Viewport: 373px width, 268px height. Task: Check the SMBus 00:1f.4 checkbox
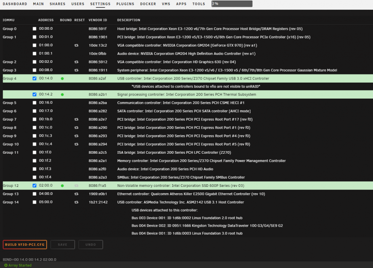pyautogui.click(x=34, y=177)
